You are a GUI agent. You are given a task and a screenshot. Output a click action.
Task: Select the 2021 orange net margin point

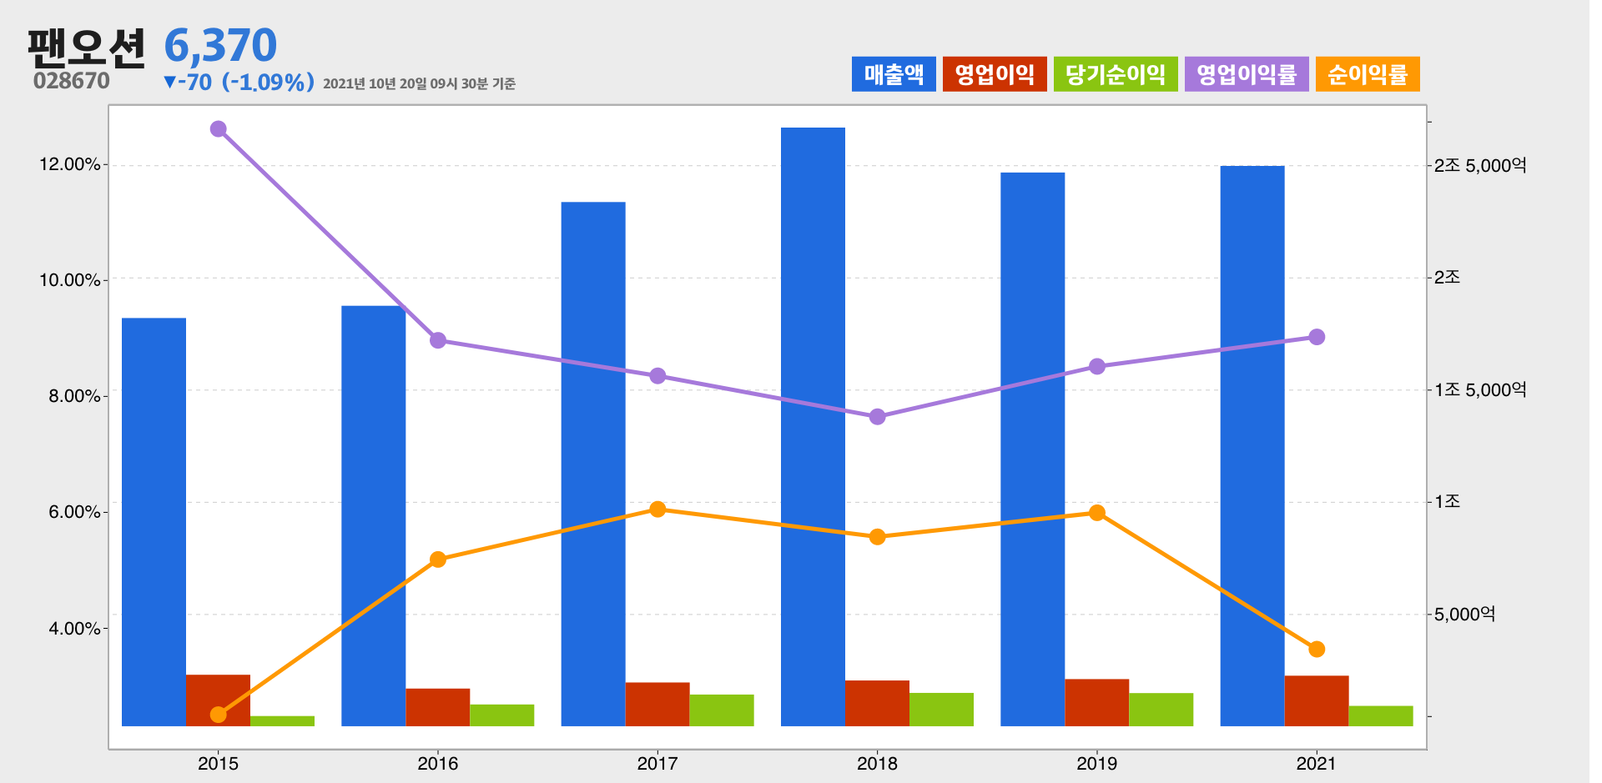click(x=1317, y=649)
